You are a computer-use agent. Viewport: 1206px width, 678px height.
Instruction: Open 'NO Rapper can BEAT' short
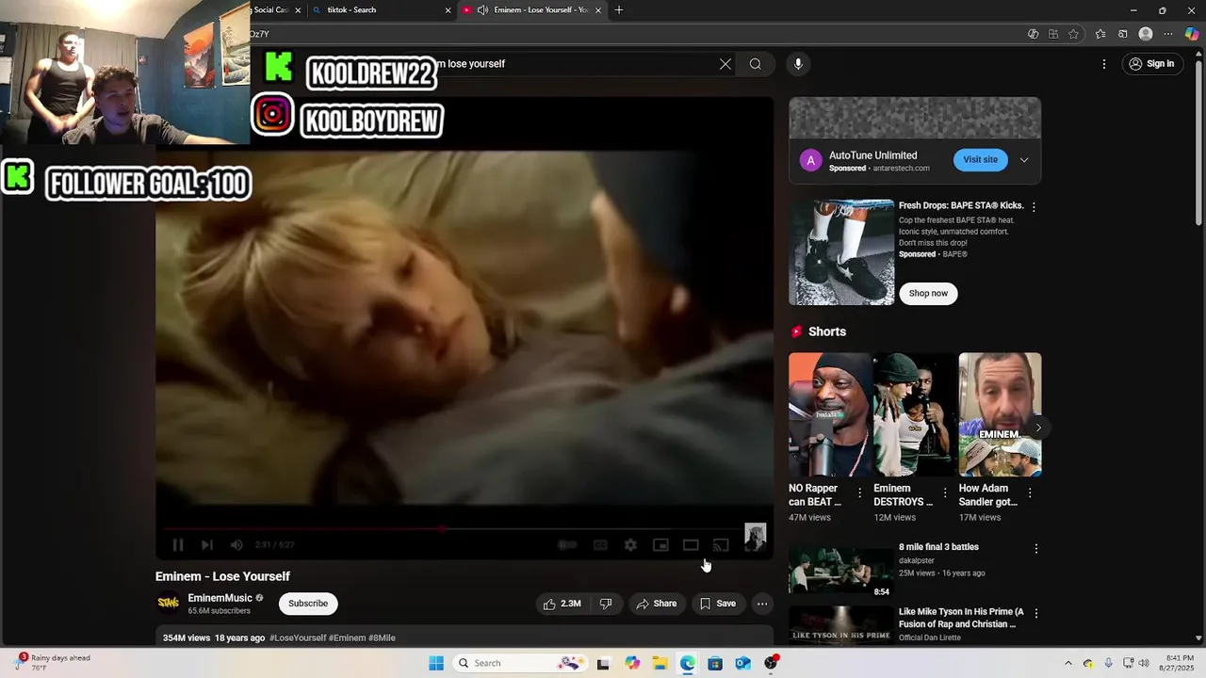(x=829, y=414)
